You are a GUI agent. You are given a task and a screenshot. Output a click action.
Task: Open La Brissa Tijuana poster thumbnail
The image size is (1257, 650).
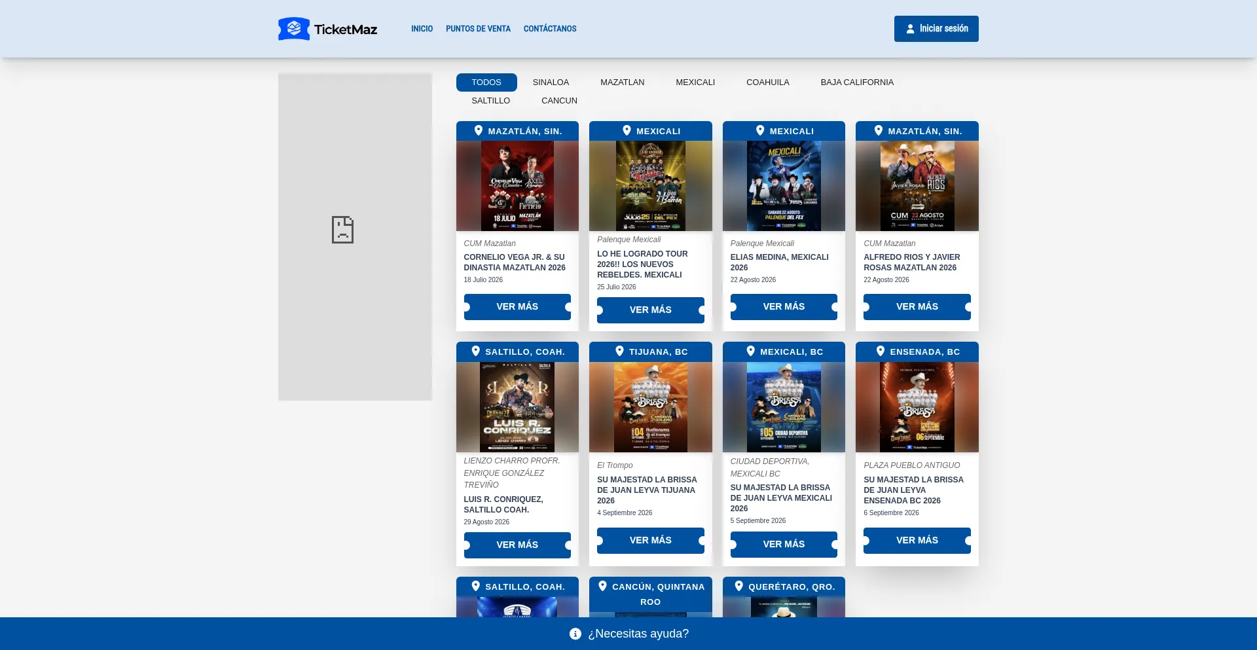point(651,407)
